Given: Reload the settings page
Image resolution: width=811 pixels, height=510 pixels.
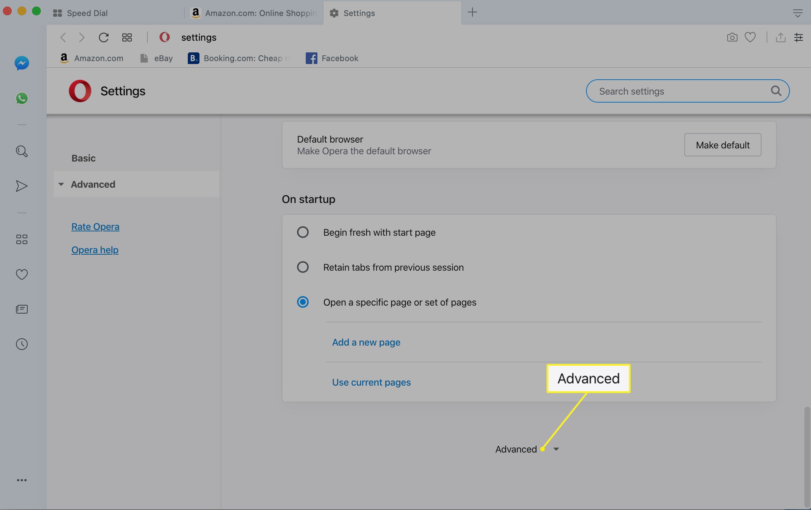Looking at the screenshot, I should tap(104, 37).
